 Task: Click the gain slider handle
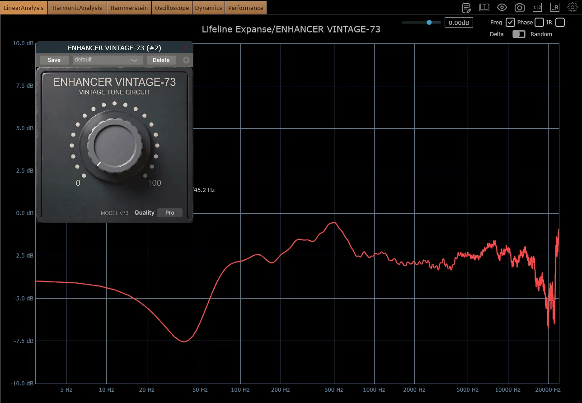429,22
